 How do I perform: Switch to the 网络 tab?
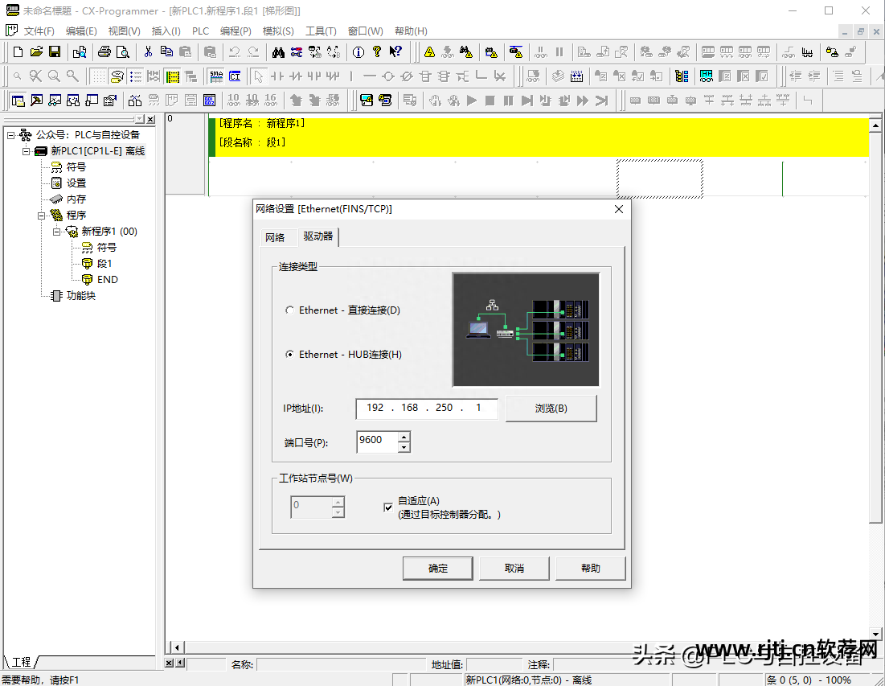tap(275, 237)
